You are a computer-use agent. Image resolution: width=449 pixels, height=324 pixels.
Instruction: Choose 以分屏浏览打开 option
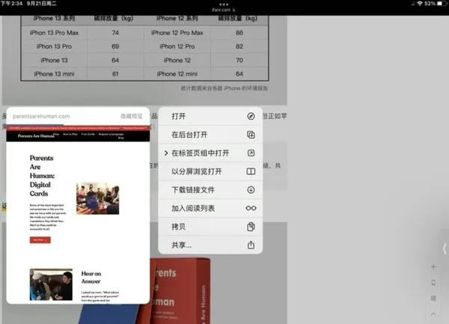pos(210,171)
